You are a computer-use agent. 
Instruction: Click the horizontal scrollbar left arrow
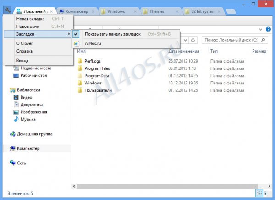coord(74,186)
